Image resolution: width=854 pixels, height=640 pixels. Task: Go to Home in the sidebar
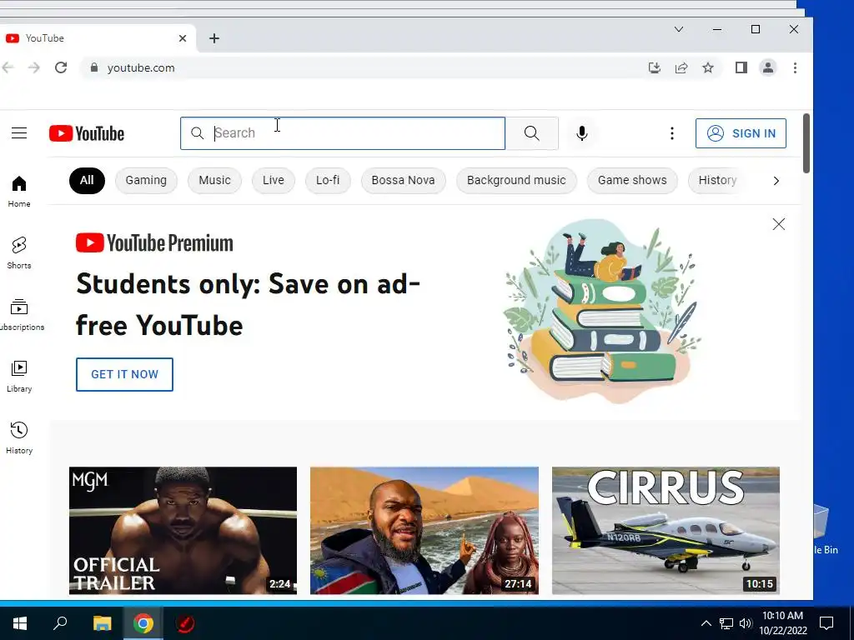click(x=19, y=192)
